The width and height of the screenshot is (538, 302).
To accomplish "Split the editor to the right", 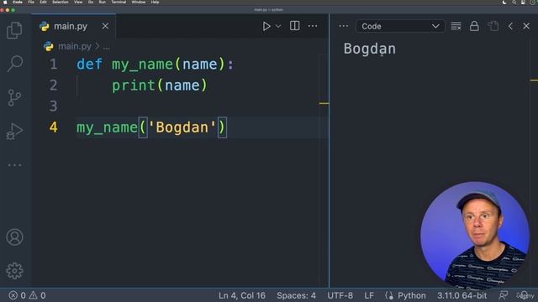I will [x=294, y=26].
